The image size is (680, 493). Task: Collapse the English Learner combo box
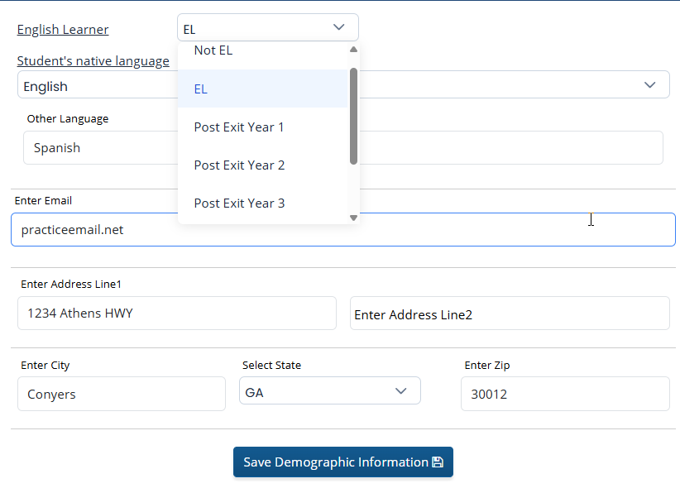(338, 27)
